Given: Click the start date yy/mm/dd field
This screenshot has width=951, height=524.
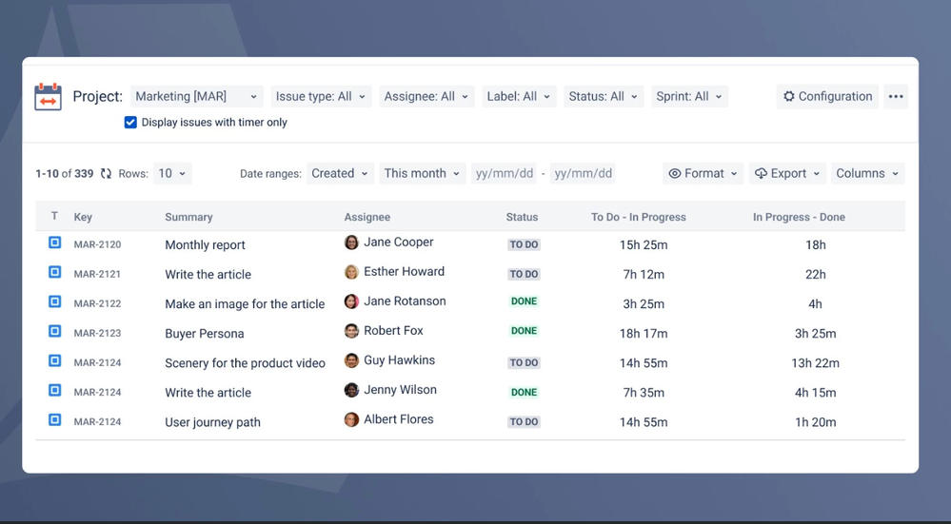Looking at the screenshot, I should (504, 174).
